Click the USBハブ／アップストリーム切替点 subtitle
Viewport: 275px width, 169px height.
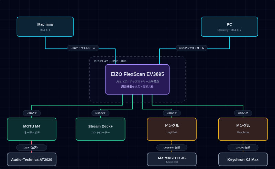[x=137, y=82]
